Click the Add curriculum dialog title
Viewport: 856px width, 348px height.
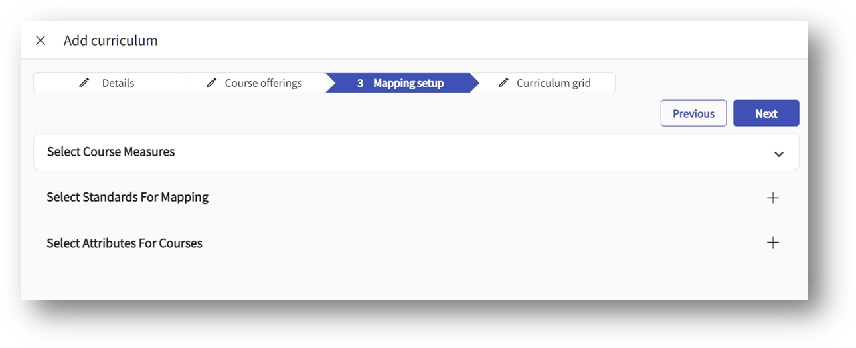click(x=110, y=41)
